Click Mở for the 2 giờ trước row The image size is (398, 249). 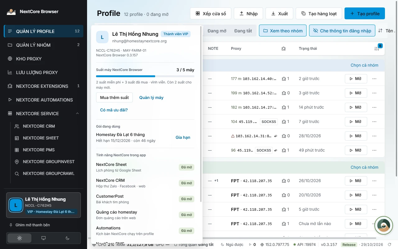point(356,79)
